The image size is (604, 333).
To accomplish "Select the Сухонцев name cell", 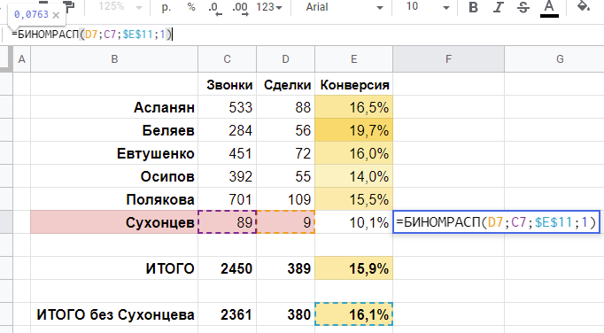I will (114, 222).
